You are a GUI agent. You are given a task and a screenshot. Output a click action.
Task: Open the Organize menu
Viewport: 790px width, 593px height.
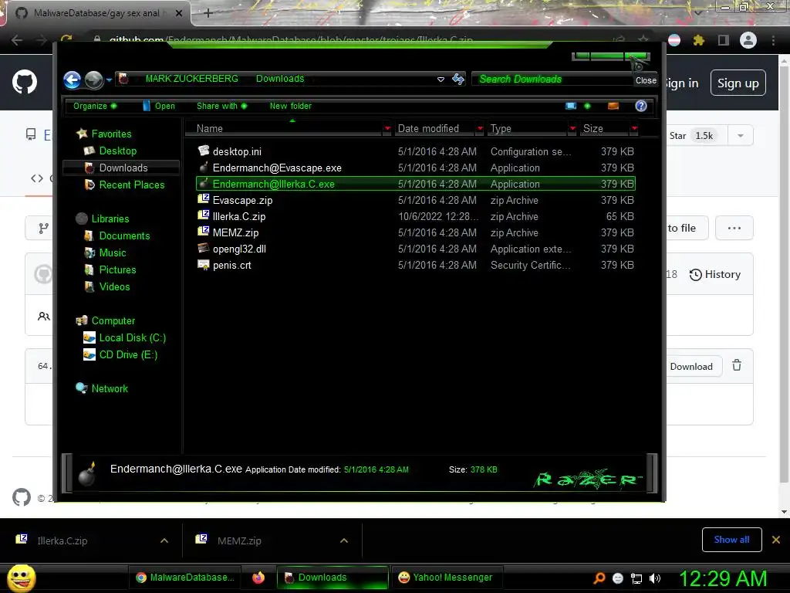pos(95,106)
